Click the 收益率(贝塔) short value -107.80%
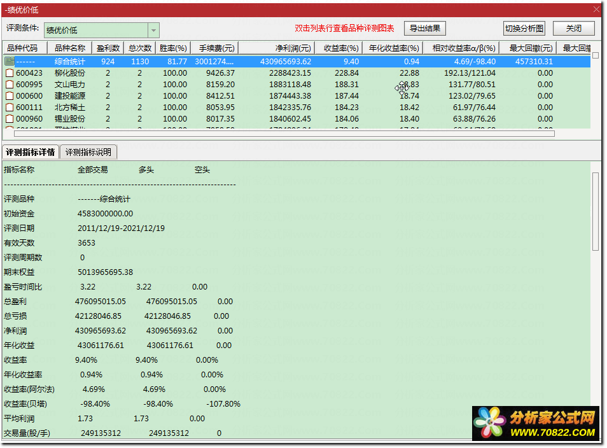This screenshot has height=448, width=607. [x=223, y=404]
